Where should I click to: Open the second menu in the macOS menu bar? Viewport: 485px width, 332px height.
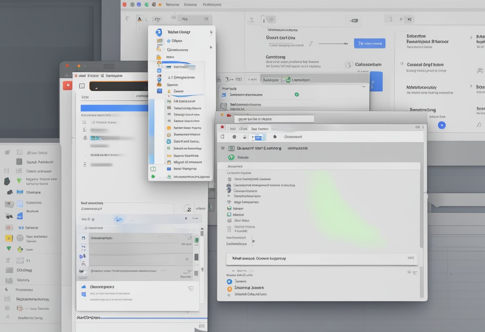[190, 4]
